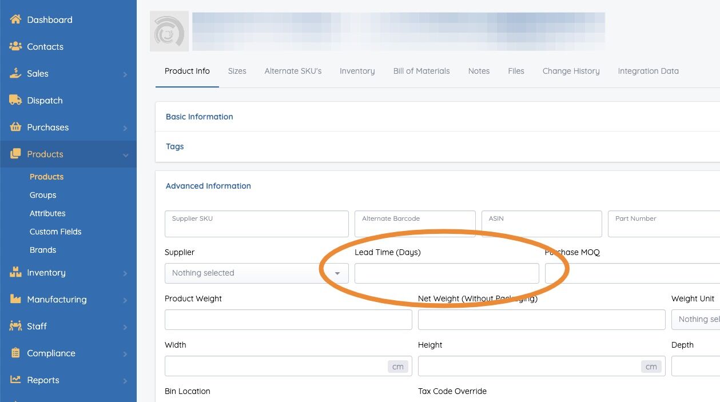Switch to the Bill of Materials tab
The image size is (720, 402).
tap(421, 71)
